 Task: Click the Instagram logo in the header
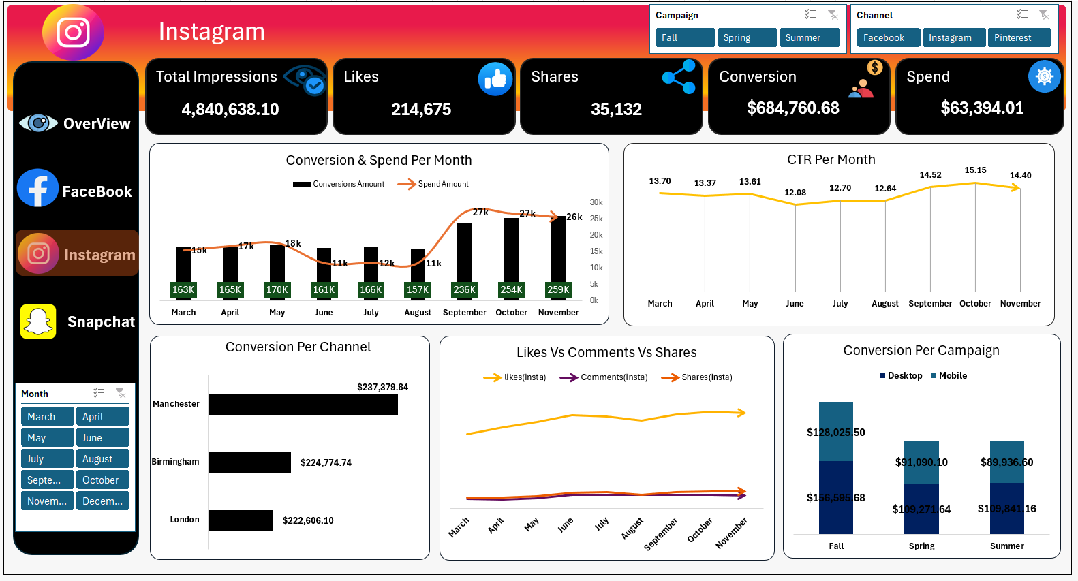click(73, 32)
